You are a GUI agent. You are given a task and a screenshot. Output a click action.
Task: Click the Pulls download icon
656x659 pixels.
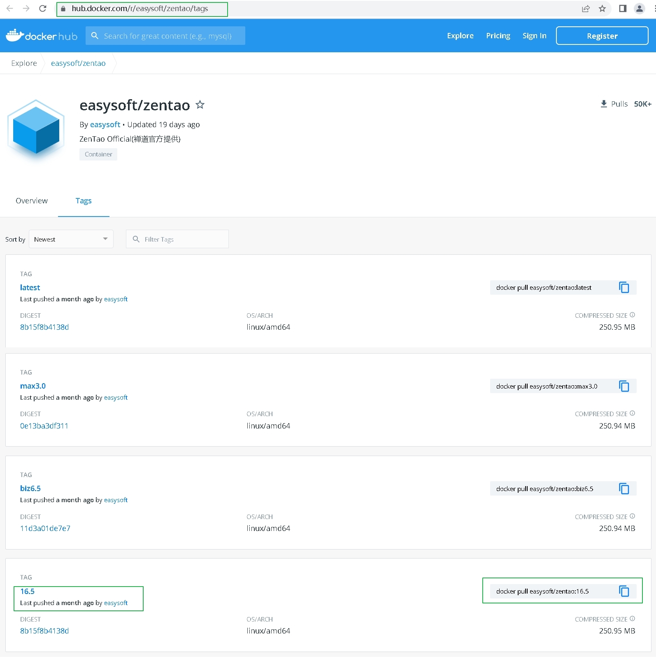pyautogui.click(x=604, y=104)
